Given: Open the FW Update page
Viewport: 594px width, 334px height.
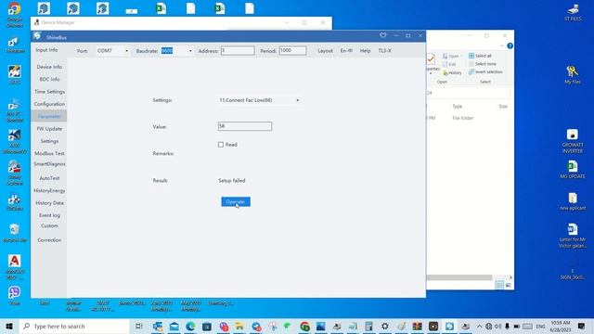Looking at the screenshot, I should (49, 129).
